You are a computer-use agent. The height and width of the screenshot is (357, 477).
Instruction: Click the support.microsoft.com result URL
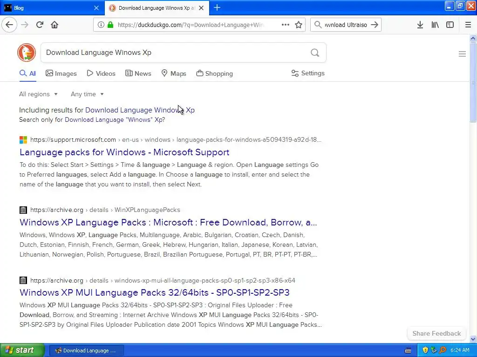pyautogui.click(x=176, y=139)
